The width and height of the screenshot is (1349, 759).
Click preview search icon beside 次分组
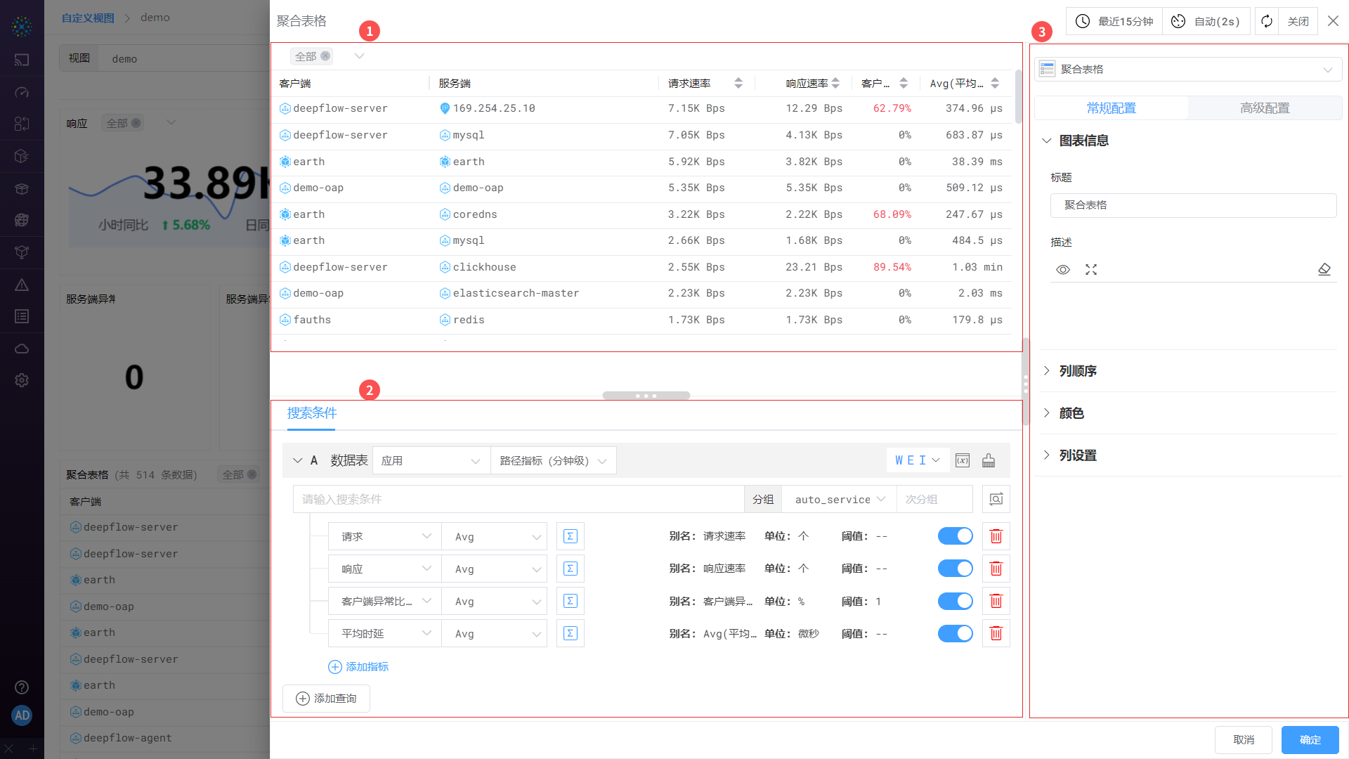tap(996, 499)
